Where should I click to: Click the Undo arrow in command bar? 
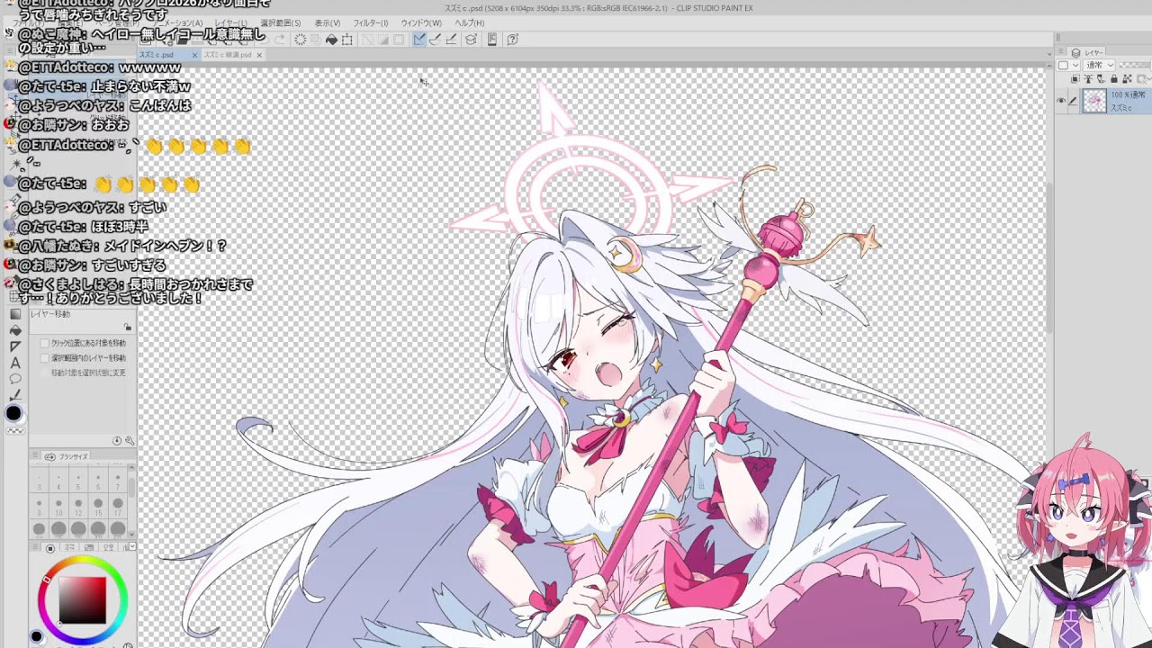(x=265, y=40)
